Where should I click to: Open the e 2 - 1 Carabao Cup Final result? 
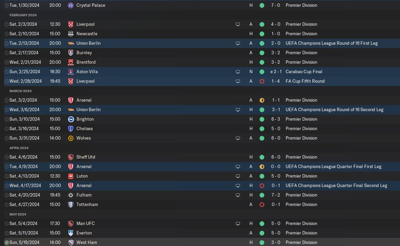(x=276, y=72)
